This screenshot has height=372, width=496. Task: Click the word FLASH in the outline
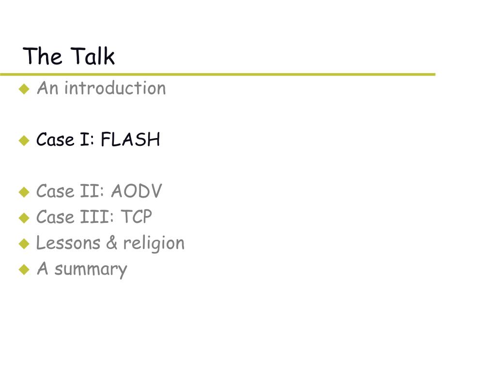coord(131,139)
